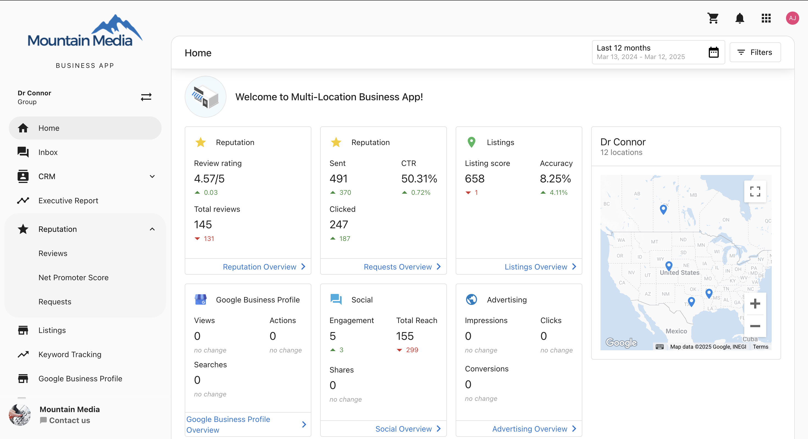
Task: Open the Listings Overview link
Action: (x=536, y=267)
